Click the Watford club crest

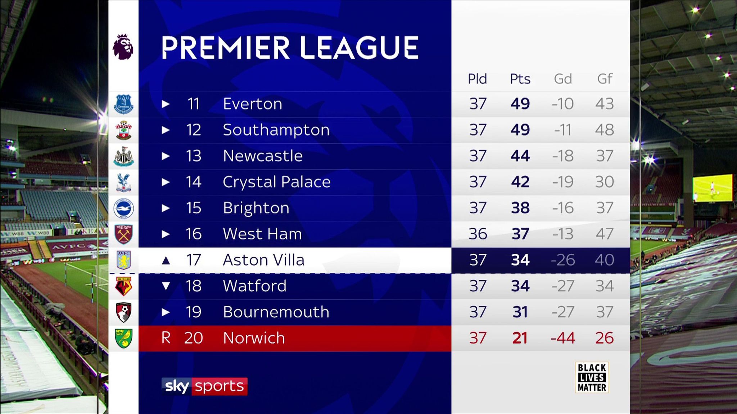pos(123,286)
